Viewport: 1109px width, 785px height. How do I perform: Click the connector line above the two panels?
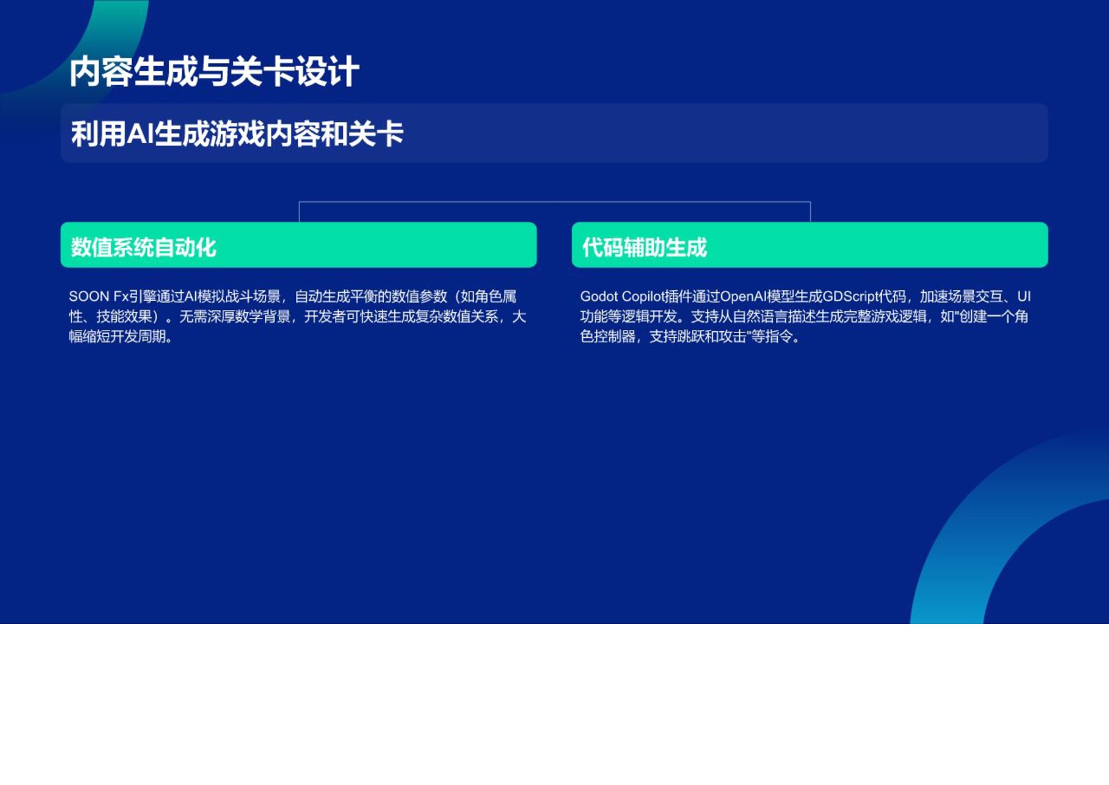[x=556, y=203]
